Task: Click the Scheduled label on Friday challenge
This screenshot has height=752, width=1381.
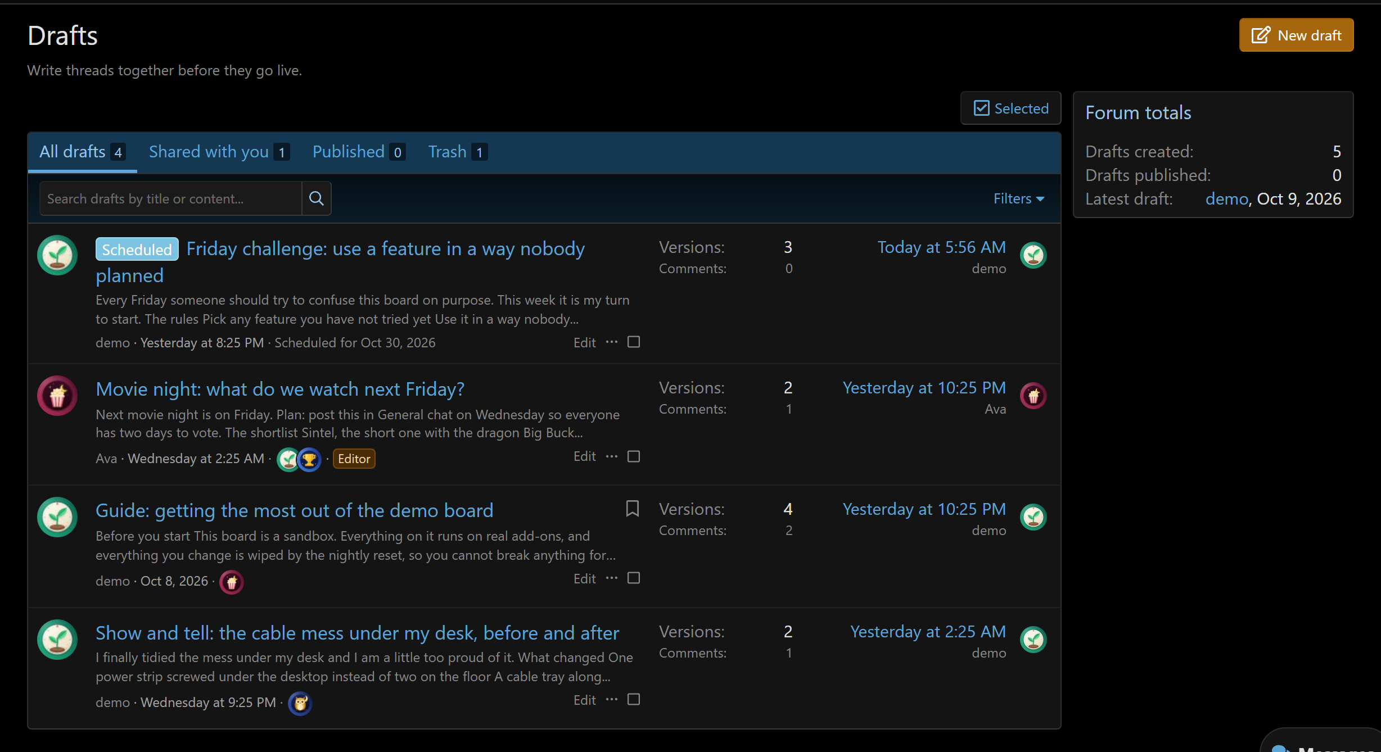Action: point(137,249)
